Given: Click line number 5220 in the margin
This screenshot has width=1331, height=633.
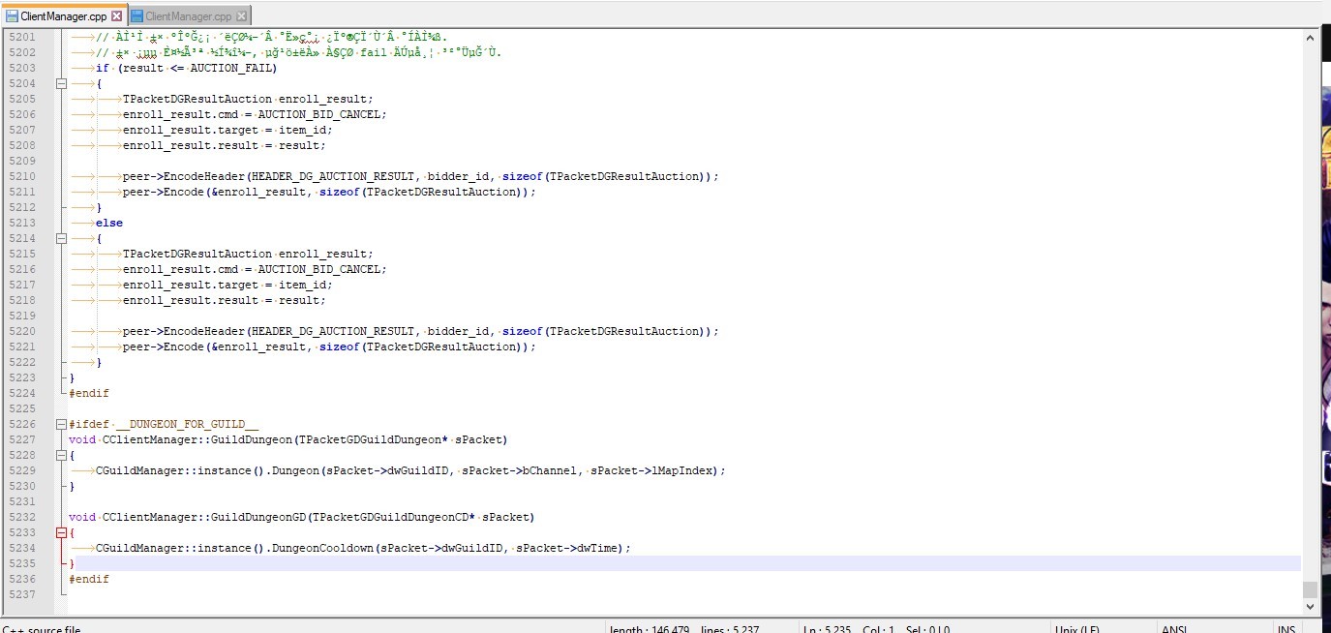Looking at the screenshot, I should [x=21, y=331].
